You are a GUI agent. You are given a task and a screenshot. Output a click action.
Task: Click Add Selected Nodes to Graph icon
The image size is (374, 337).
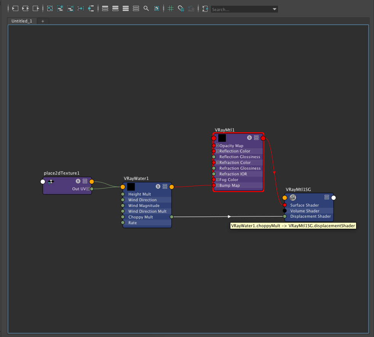[x=60, y=9]
